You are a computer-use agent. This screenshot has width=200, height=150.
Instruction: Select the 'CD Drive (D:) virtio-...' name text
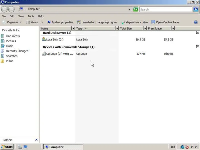[x=59, y=54]
